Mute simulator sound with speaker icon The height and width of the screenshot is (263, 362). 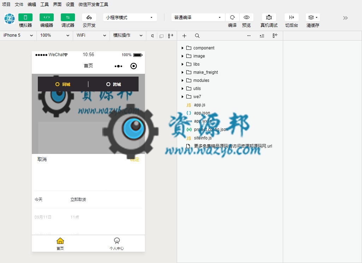[152, 36]
